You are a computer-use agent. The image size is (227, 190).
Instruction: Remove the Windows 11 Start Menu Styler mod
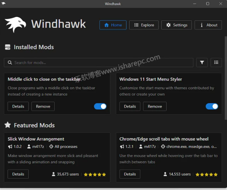(x=155, y=106)
